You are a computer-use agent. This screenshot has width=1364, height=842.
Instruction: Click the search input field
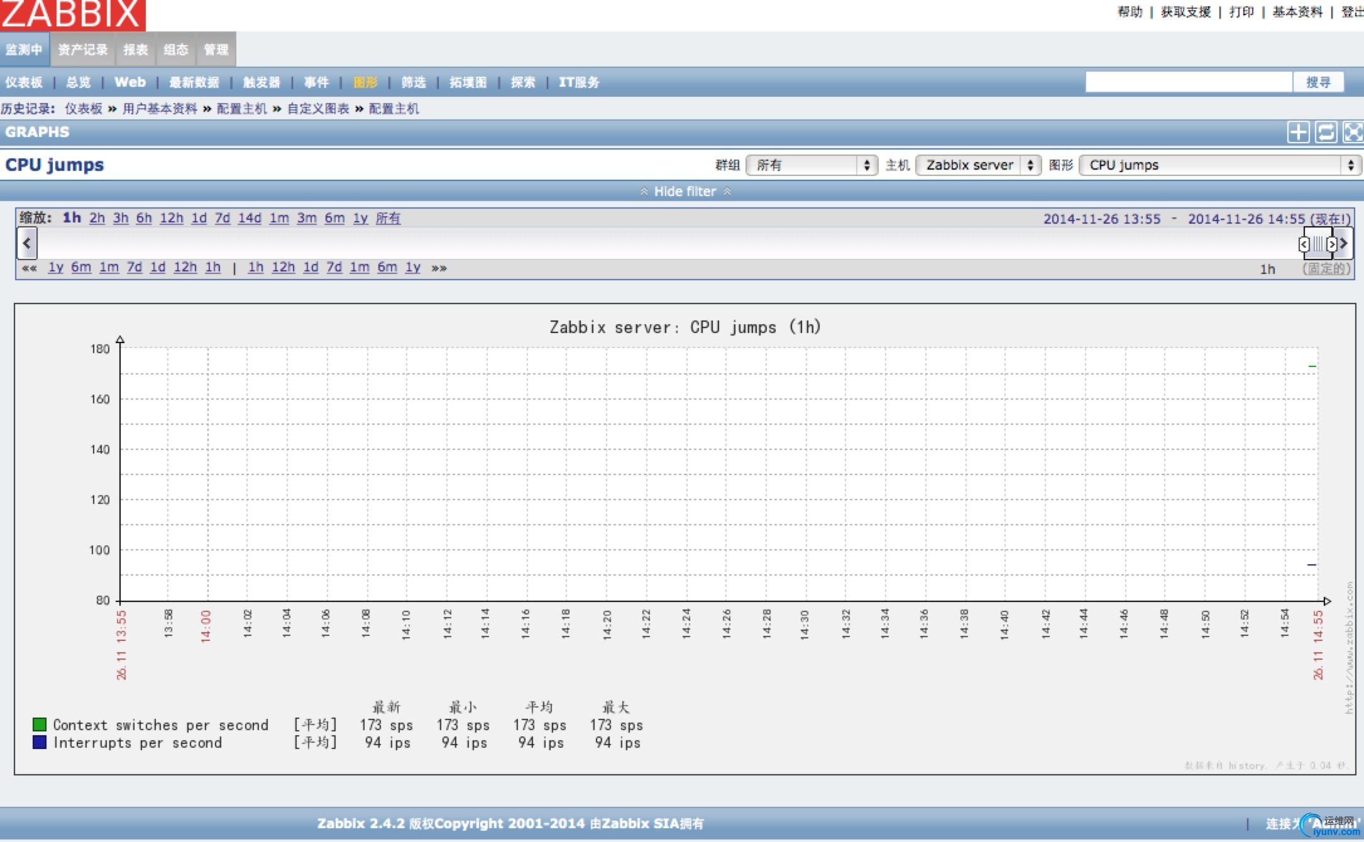(1189, 82)
